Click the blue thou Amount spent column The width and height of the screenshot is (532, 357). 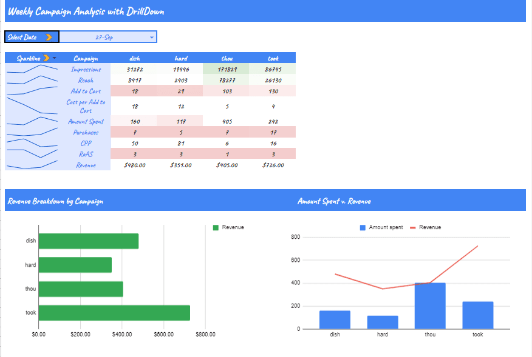pos(430,305)
